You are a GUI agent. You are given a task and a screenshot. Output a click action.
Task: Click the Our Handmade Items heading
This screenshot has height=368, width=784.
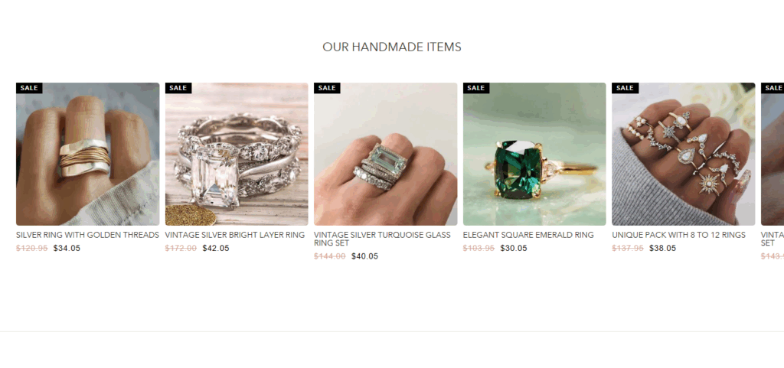click(x=392, y=47)
